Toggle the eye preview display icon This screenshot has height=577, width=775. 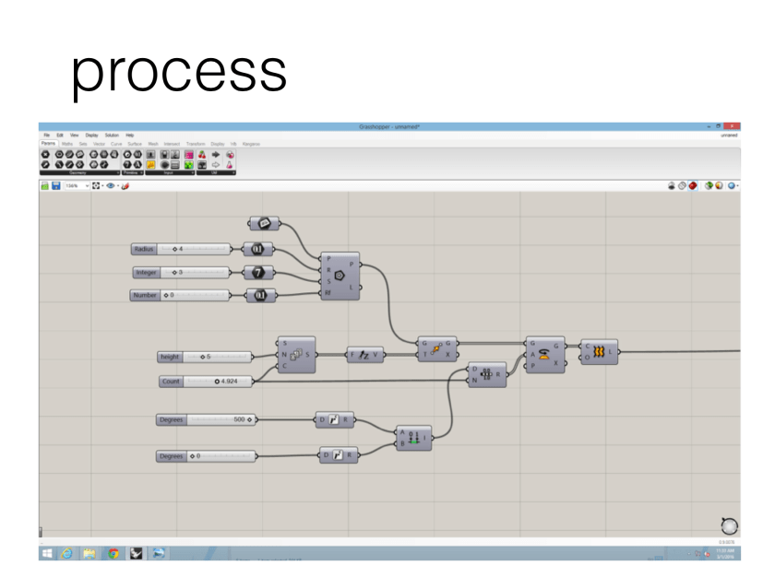(x=111, y=185)
